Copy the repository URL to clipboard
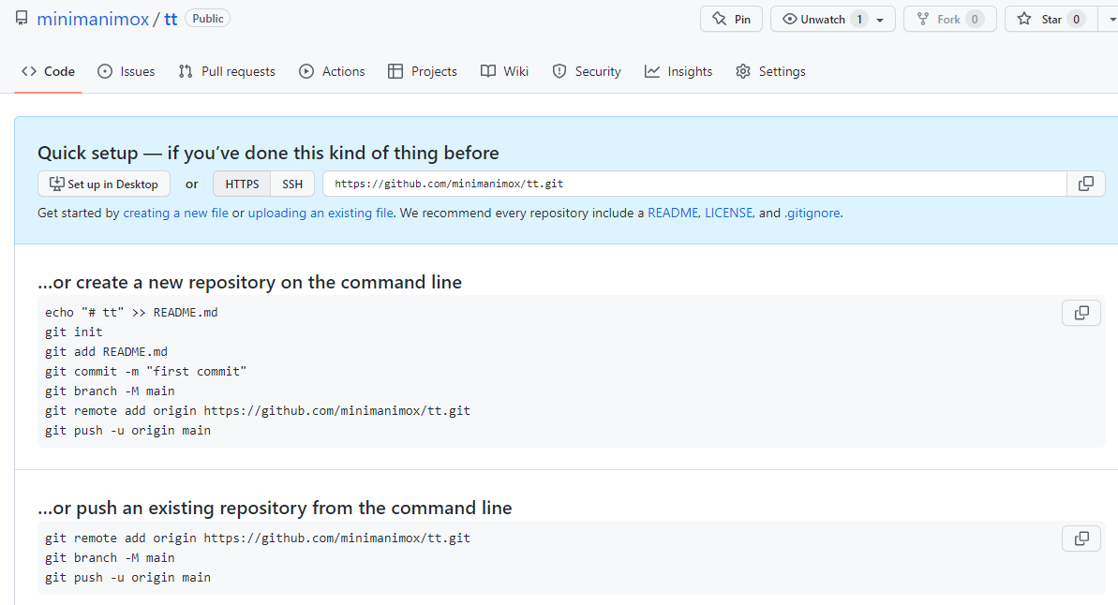This screenshot has height=605, width=1118. [1086, 184]
